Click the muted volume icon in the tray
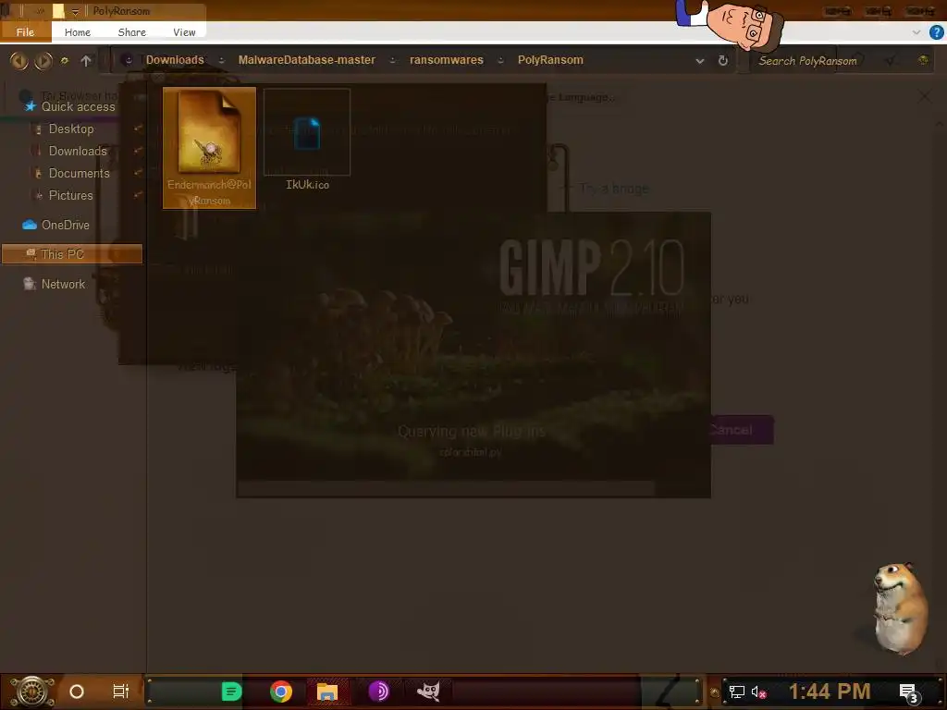This screenshot has height=710, width=947. pyautogui.click(x=758, y=692)
